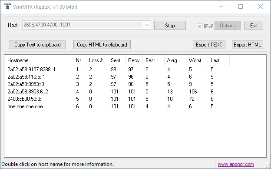Click the Last column header

tap(218, 60)
